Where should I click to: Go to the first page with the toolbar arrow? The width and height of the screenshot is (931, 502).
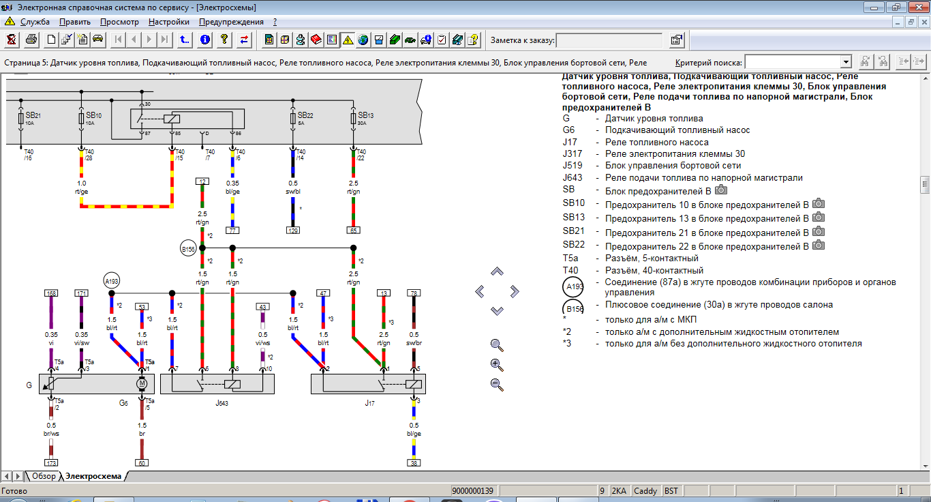(119, 40)
